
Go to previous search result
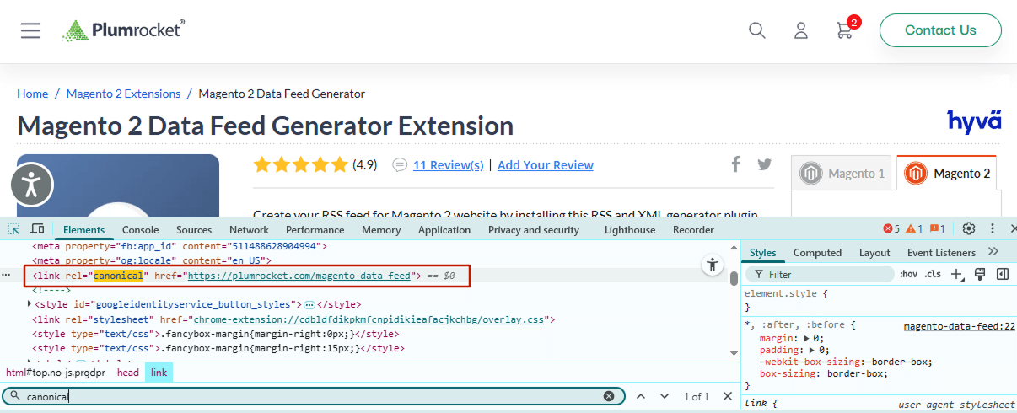[641, 396]
